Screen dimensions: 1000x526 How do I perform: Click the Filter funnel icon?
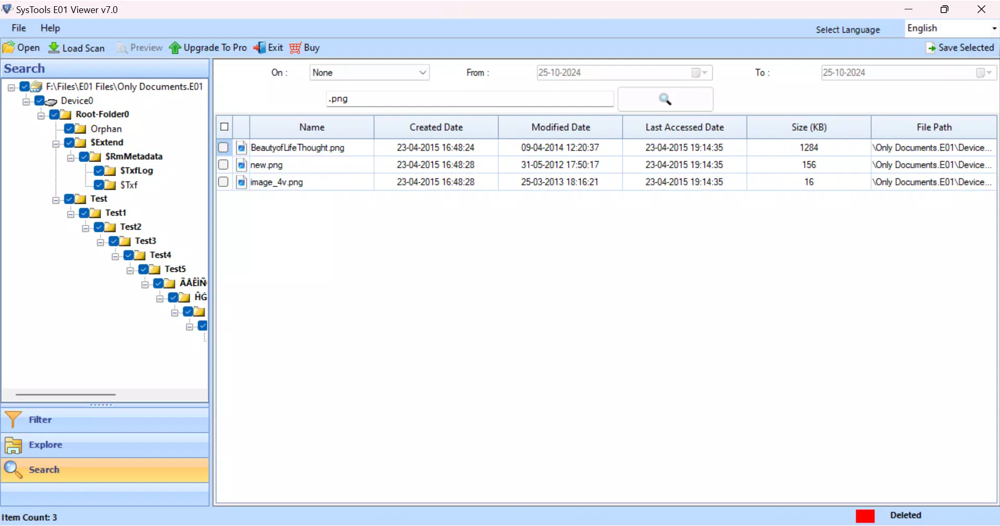[x=13, y=420]
